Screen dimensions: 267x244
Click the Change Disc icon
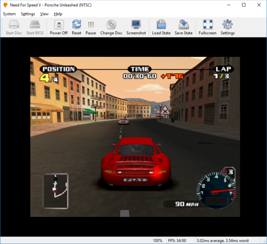point(111,27)
